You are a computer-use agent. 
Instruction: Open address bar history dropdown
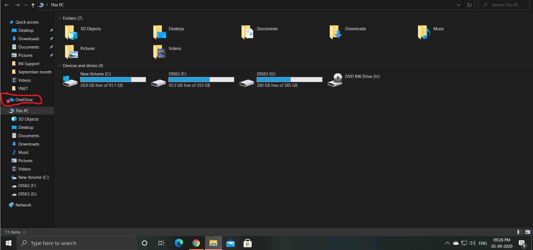coord(459,5)
